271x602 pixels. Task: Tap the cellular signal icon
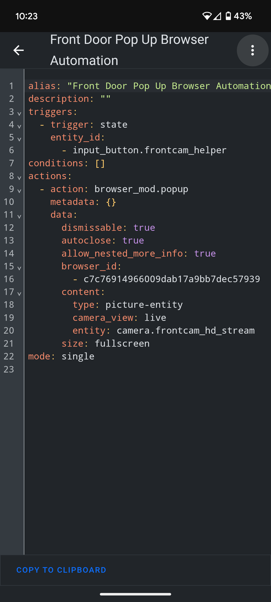[217, 16]
